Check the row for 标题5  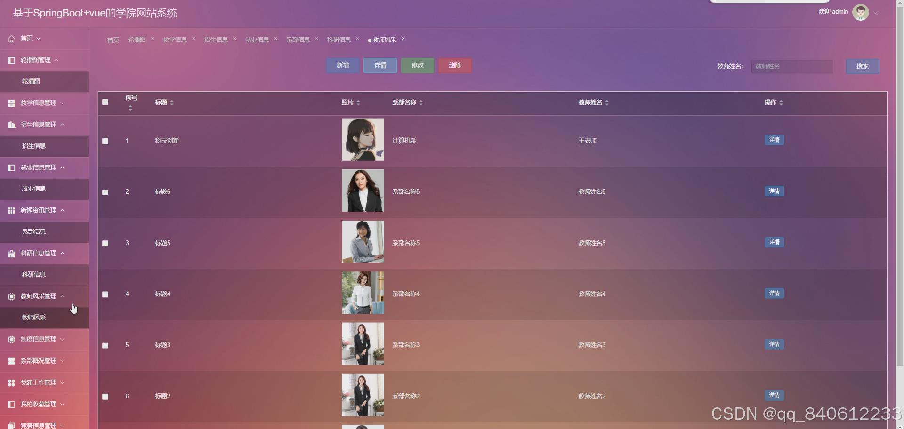pyautogui.click(x=105, y=244)
